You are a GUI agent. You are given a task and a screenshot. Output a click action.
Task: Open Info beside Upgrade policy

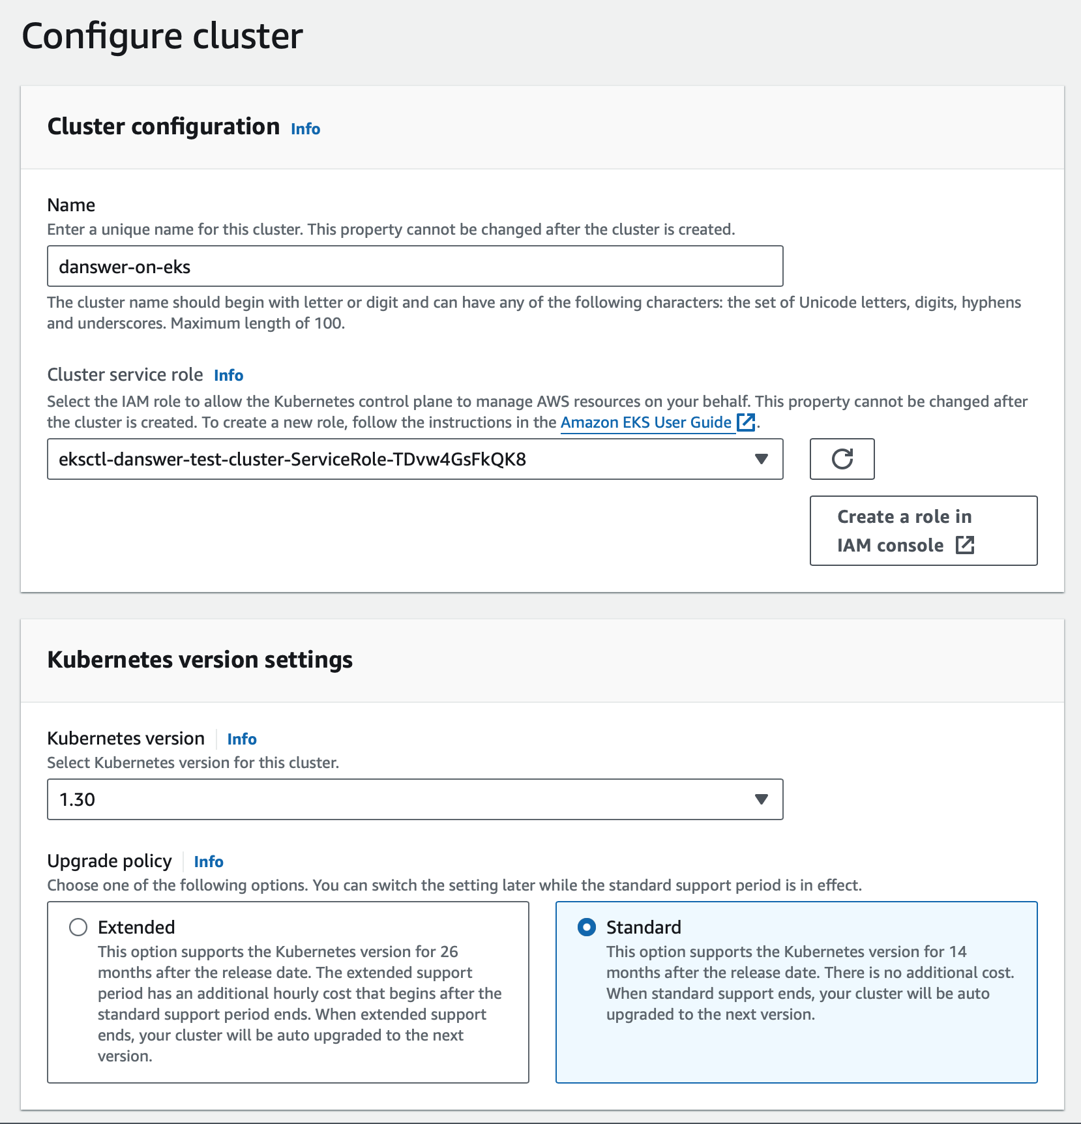tap(209, 862)
